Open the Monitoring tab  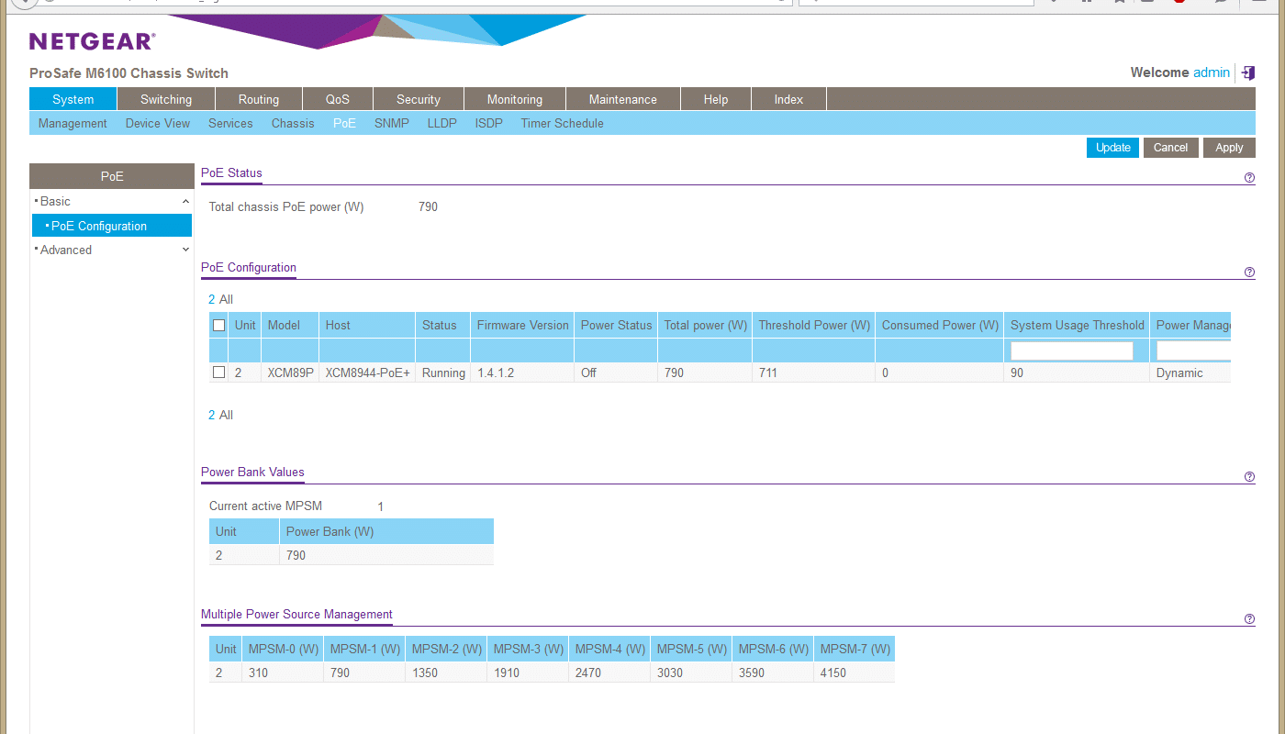click(x=515, y=99)
